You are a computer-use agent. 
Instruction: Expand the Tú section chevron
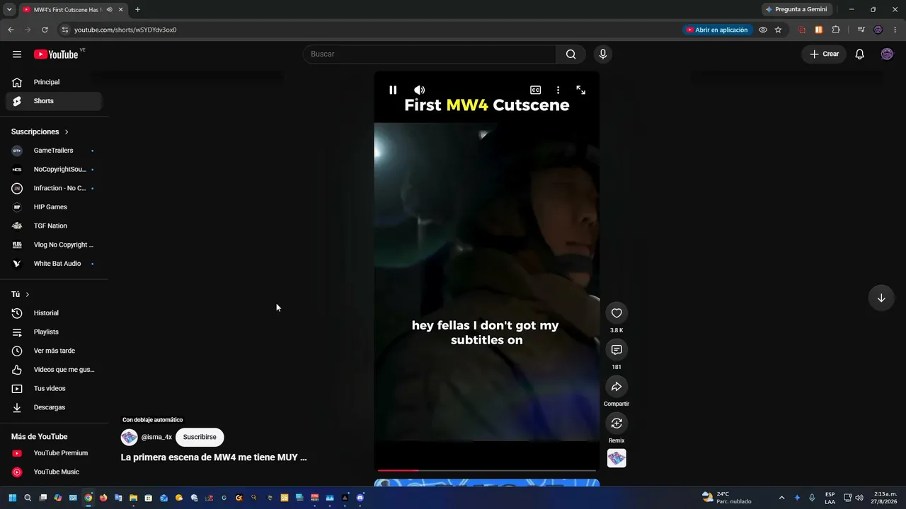(28, 294)
